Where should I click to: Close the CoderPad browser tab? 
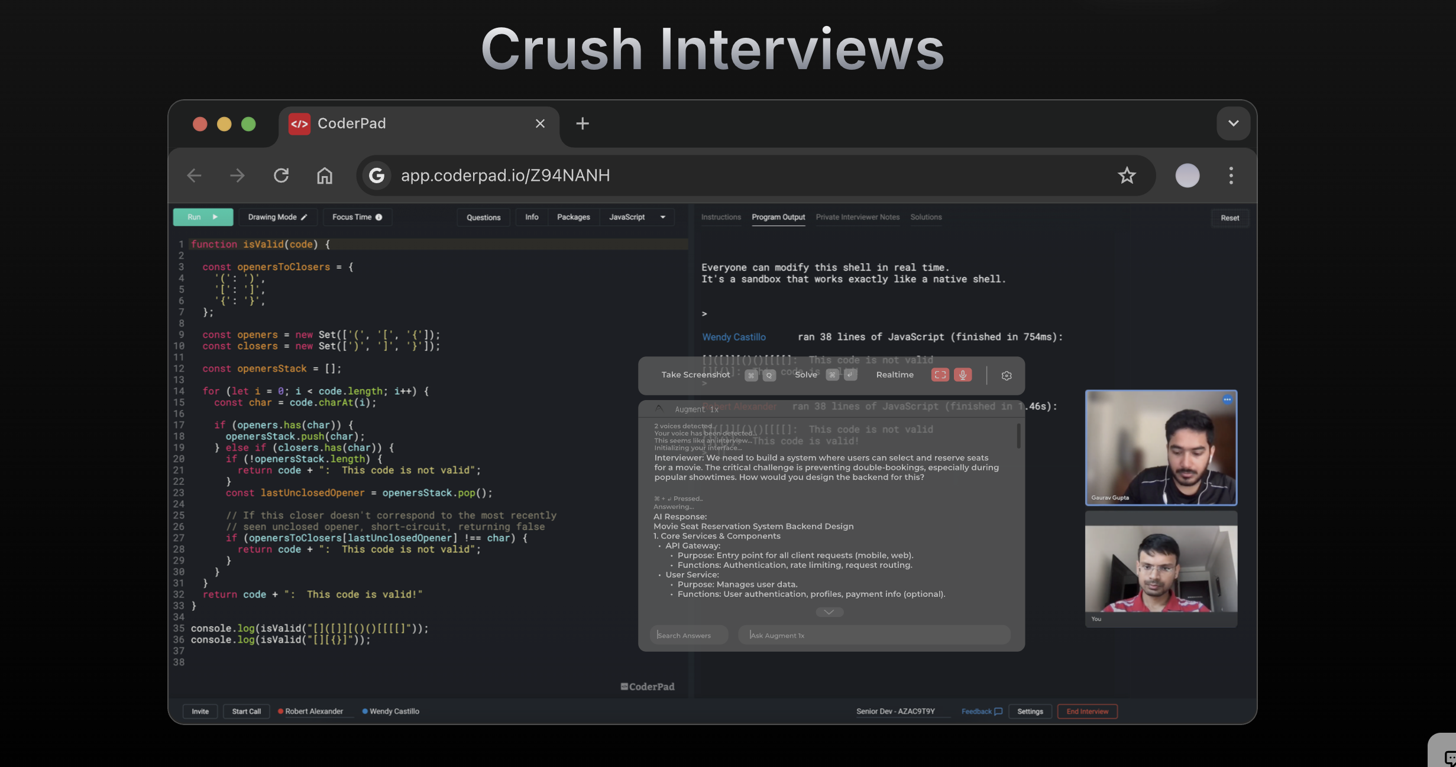click(540, 123)
